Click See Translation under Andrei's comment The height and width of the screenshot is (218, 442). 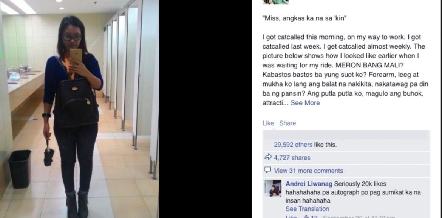click(x=307, y=209)
